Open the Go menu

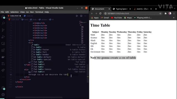click(27, 12)
